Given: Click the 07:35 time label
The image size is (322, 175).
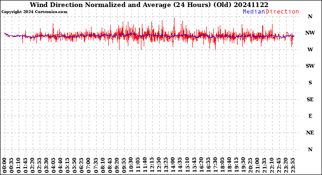Looking at the screenshot, I should pos(96,166).
